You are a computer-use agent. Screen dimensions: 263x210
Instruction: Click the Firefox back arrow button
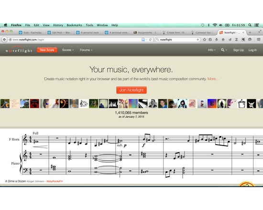pos(4,40)
